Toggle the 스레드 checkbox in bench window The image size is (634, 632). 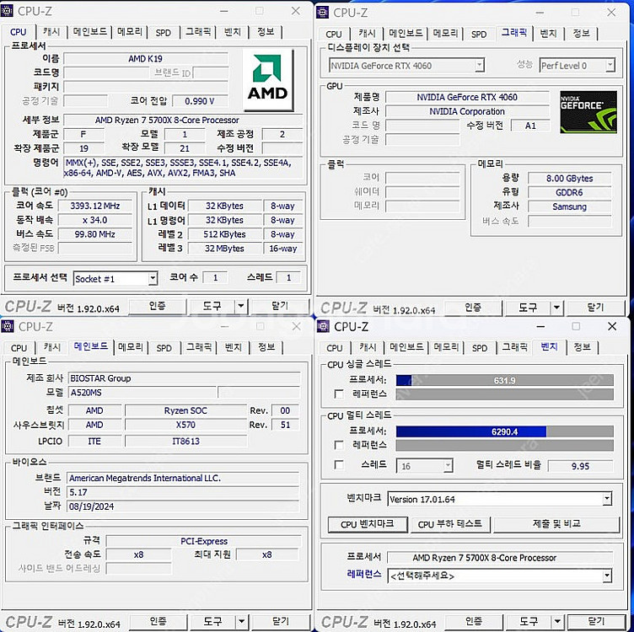click(x=339, y=465)
